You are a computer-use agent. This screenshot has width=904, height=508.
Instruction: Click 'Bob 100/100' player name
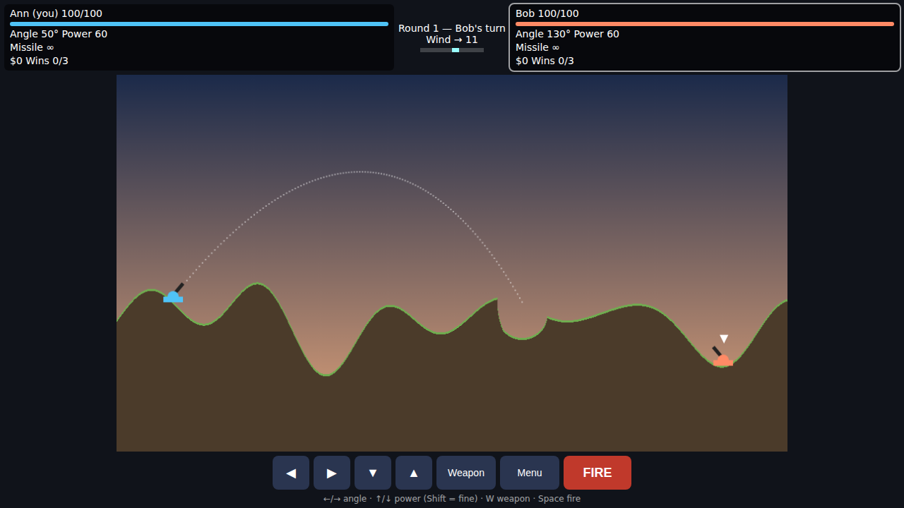coord(547,13)
